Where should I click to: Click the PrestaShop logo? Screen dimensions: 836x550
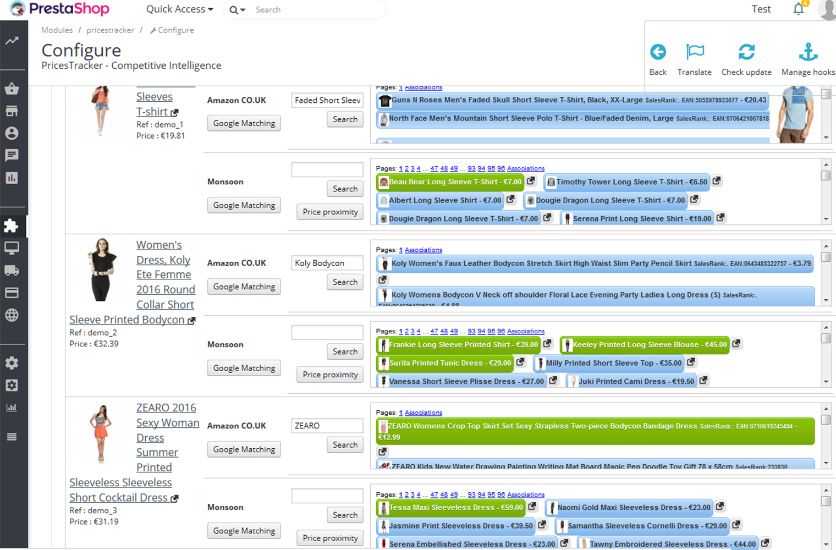point(59,9)
